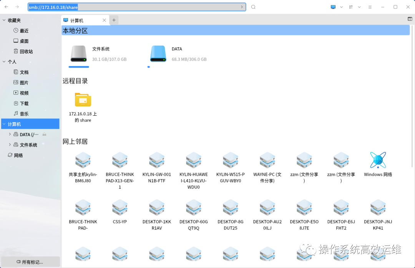Screen dimensions: 415x268
Task: Select DESKTOP-60GQT9Q host
Action: 193,215
